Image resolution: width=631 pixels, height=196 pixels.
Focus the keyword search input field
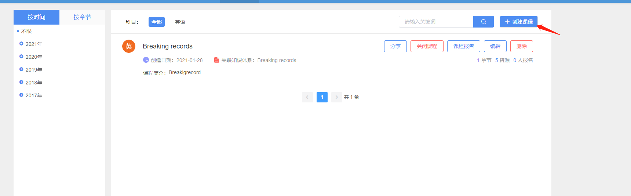(x=436, y=22)
